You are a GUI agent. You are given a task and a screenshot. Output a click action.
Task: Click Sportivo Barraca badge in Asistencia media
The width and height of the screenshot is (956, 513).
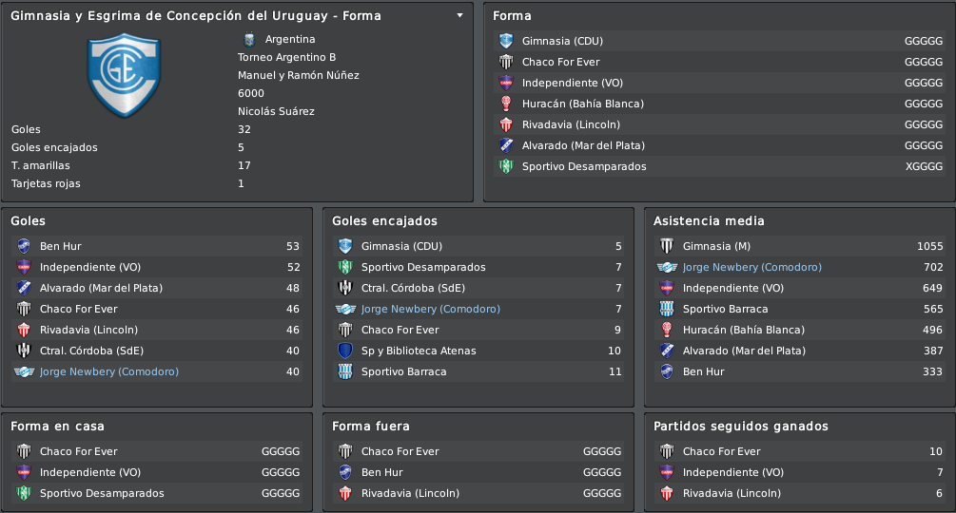[667, 309]
